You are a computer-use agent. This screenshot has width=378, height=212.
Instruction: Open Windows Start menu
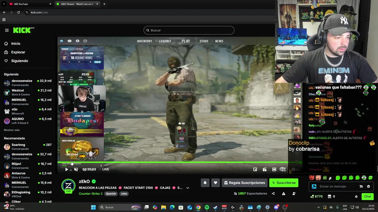[93, 207]
